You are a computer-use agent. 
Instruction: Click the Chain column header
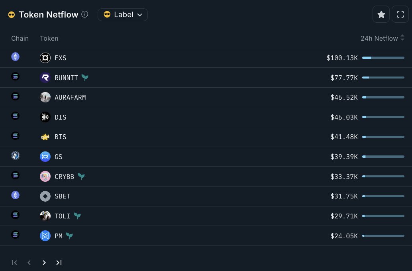click(20, 38)
